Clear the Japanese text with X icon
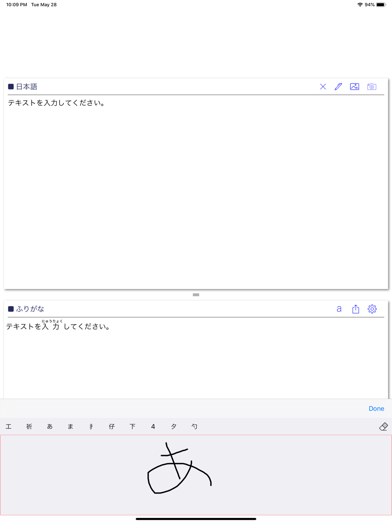The height and width of the screenshot is (523, 392). coord(323,87)
